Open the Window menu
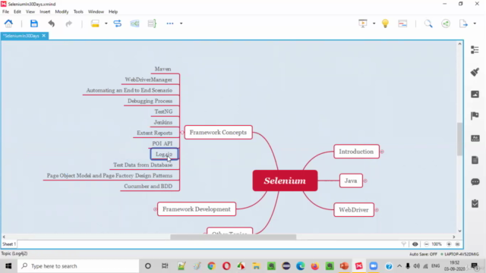The width and height of the screenshot is (486, 273). (x=96, y=12)
